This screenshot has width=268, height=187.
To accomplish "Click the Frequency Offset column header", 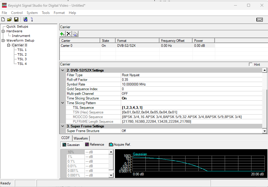I will point(176,41).
